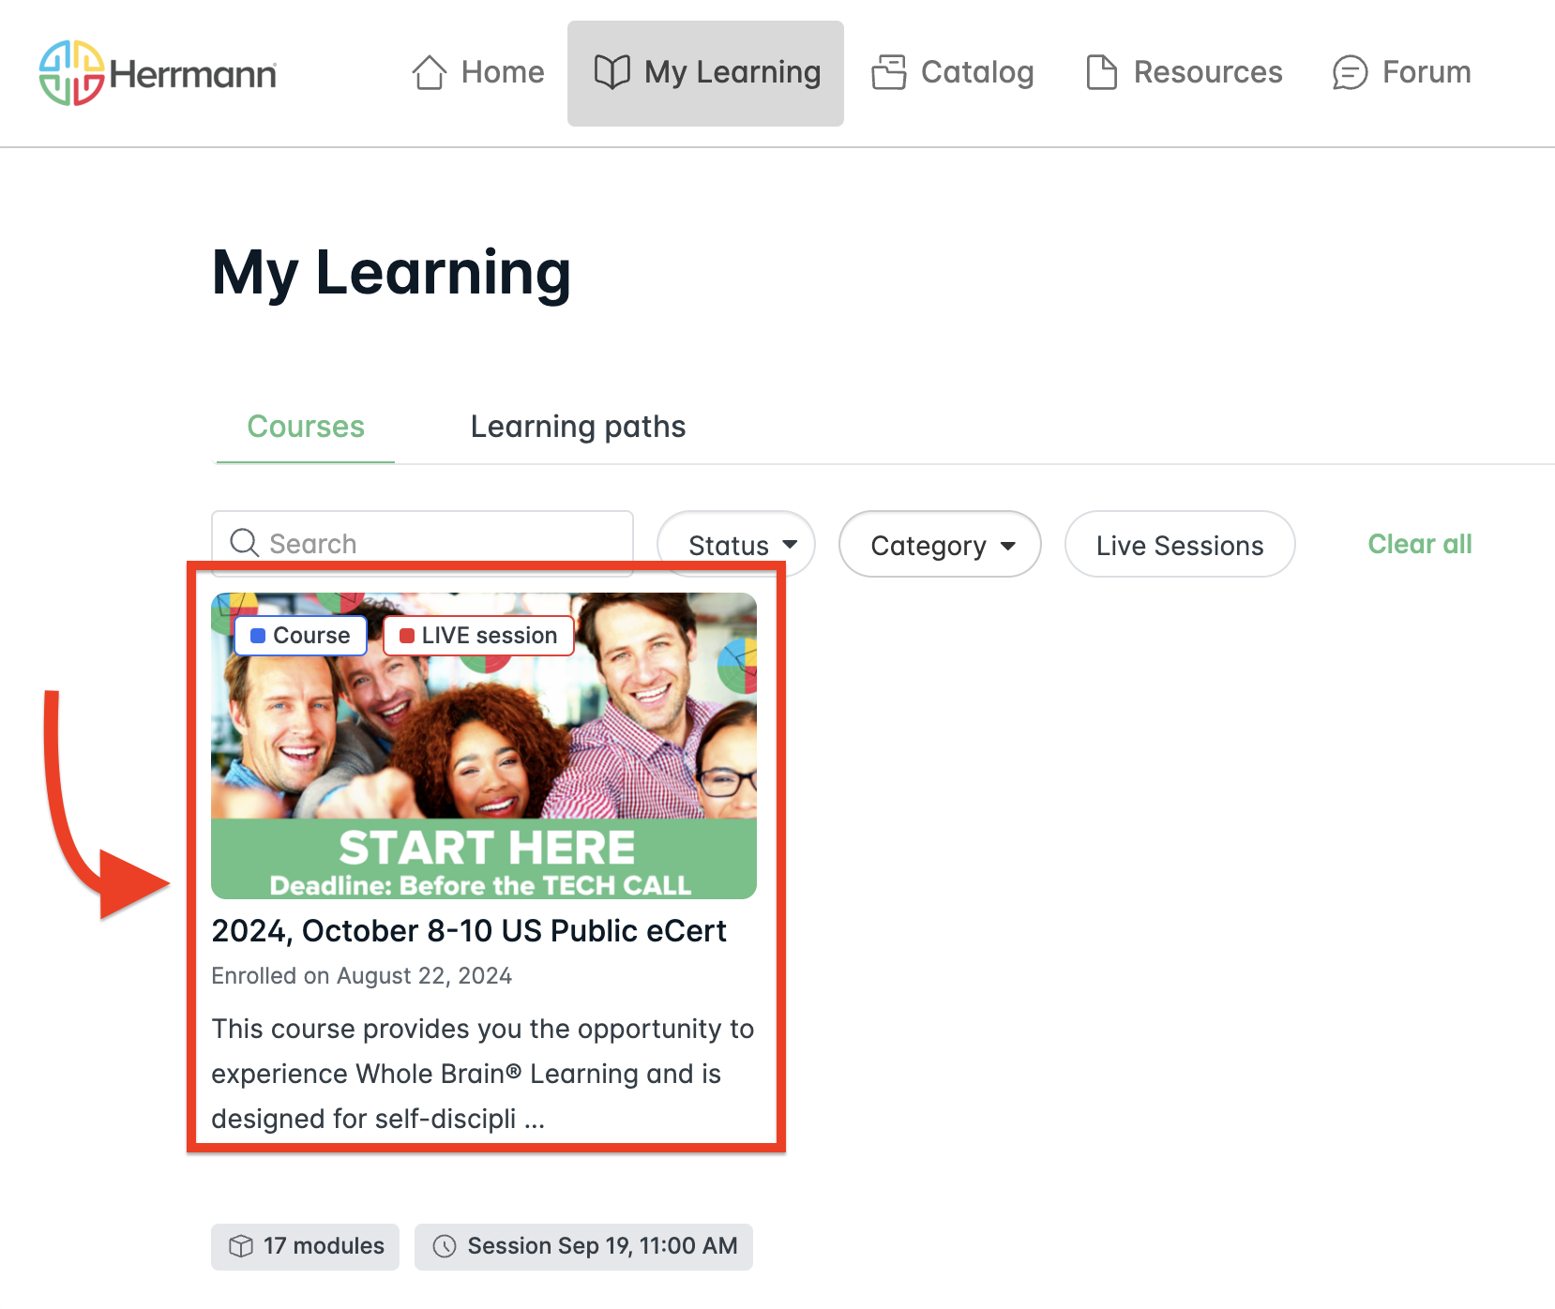Screen dimensions: 1555x1309
Task: Click the Clear all link
Action: point(1420,544)
